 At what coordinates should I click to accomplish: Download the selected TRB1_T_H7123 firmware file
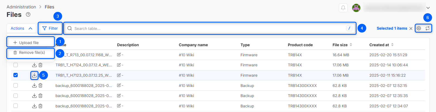[34, 75]
